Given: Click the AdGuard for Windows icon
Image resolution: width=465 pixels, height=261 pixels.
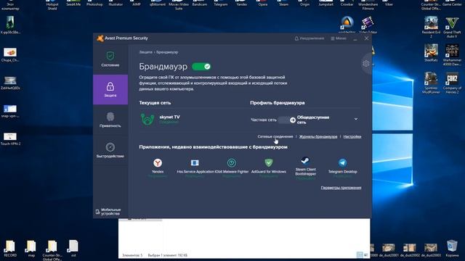Looking at the screenshot, I should (x=269, y=162).
